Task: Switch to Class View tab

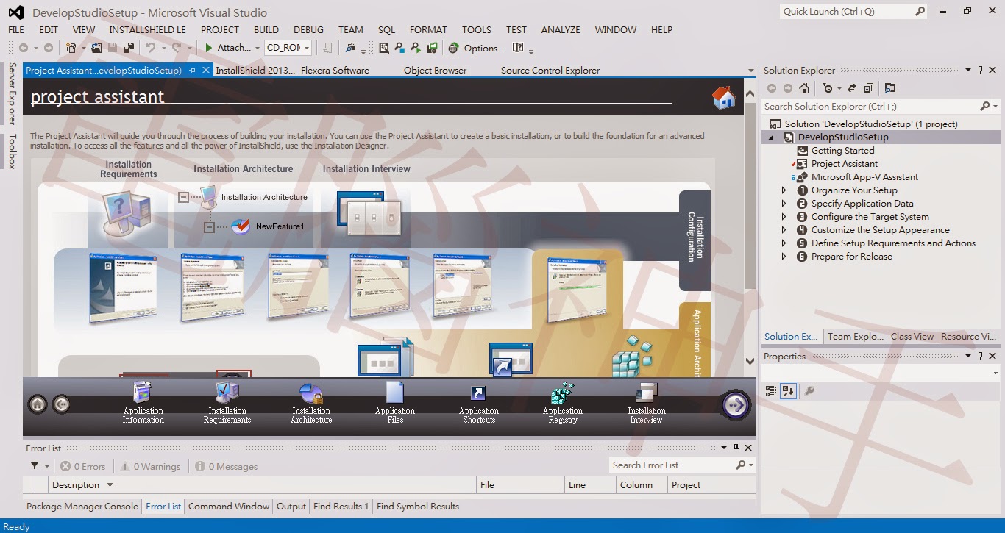Action: [912, 337]
